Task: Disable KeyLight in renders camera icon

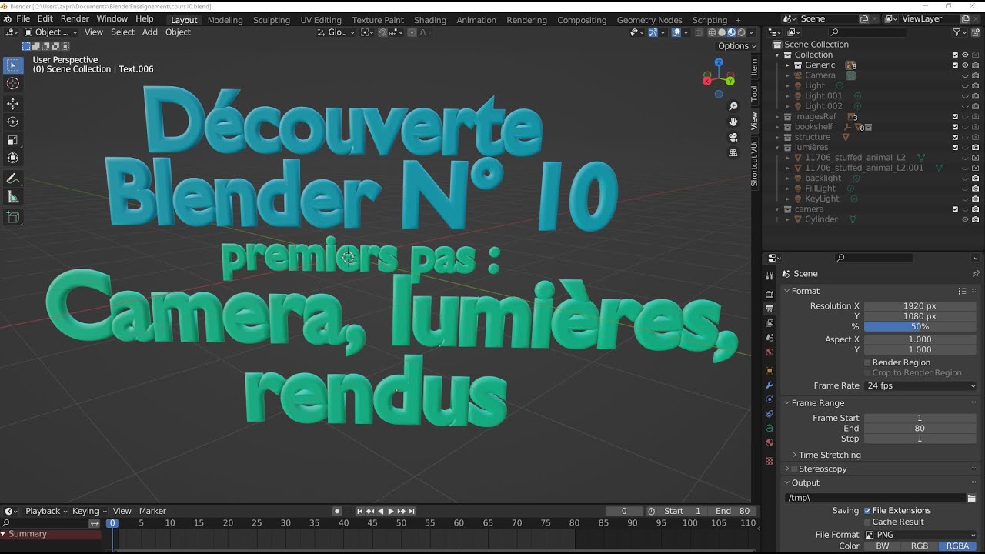Action: 975,199
